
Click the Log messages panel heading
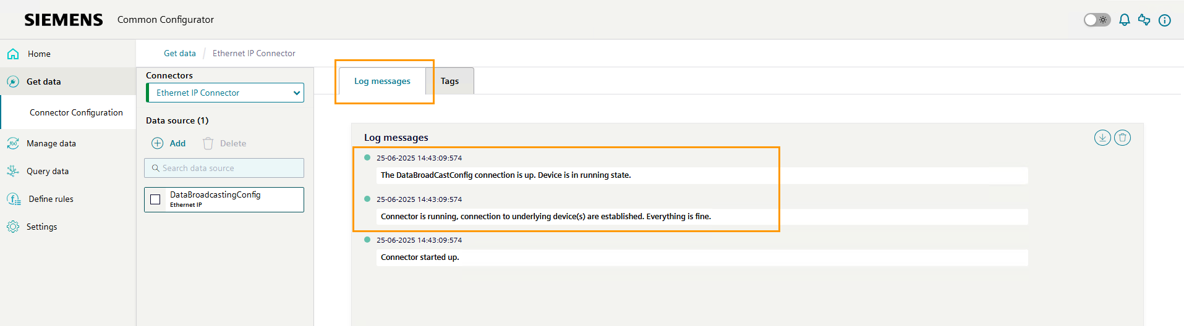point(396,138)
